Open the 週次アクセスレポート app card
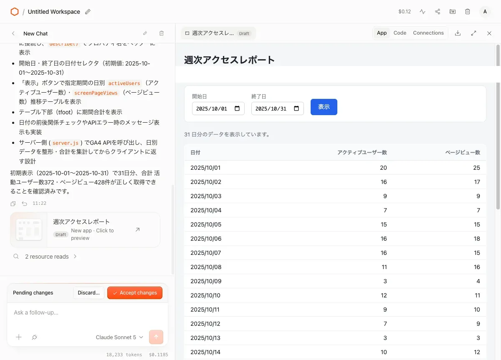Image resolution: width=501 pixels, height=360 pixels. [x=85, y=230]
